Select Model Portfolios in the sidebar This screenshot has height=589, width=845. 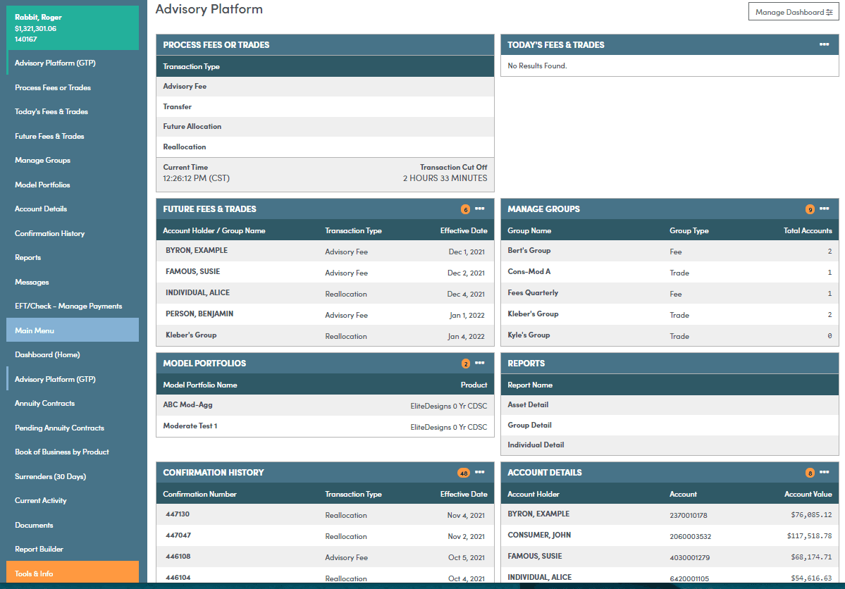tap(42, 185)
